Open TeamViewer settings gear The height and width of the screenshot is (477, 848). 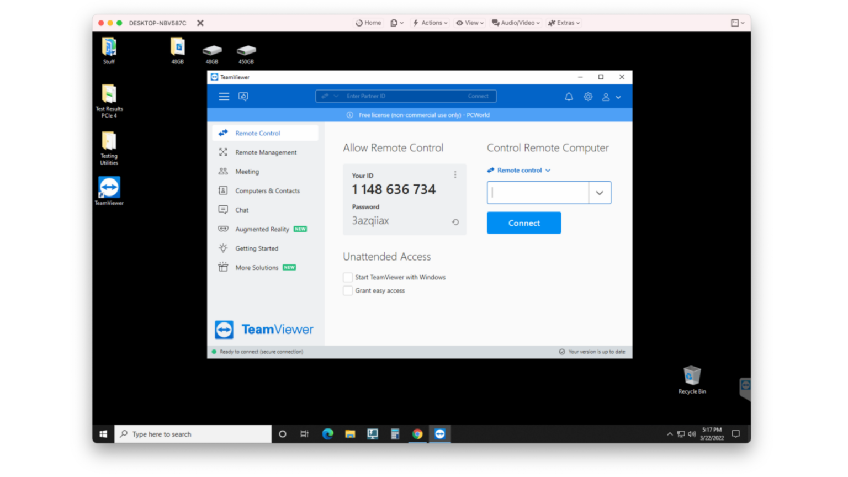click(x=587, y=96)
